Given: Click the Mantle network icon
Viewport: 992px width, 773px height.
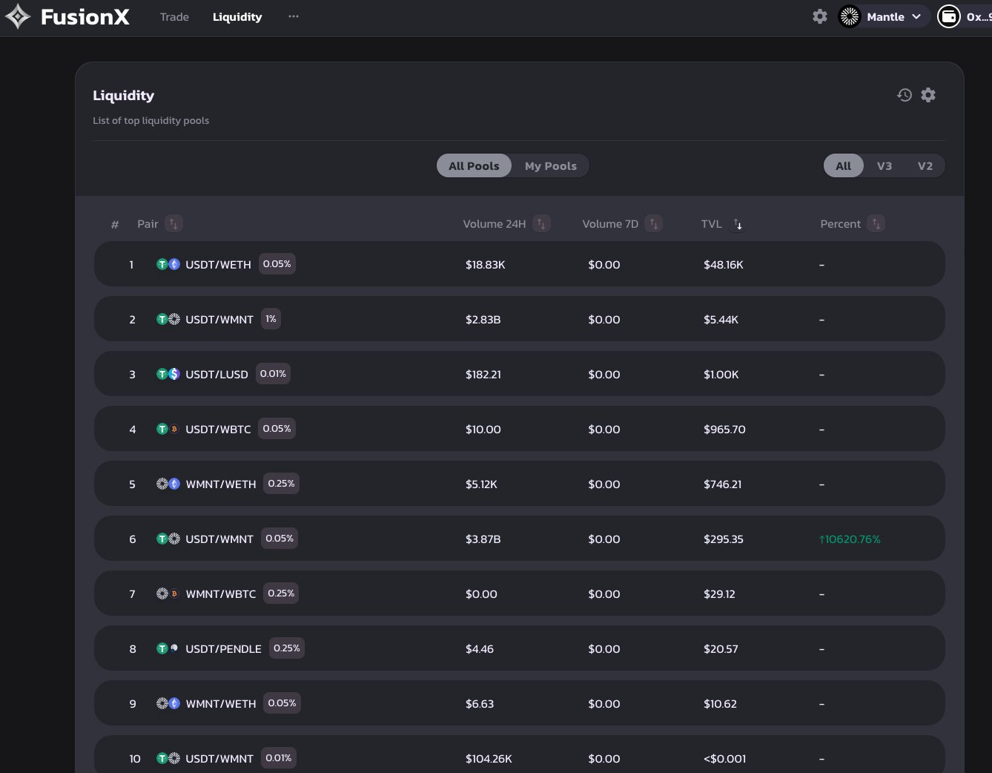Looking at the screenshot, I should click(850, 16).
